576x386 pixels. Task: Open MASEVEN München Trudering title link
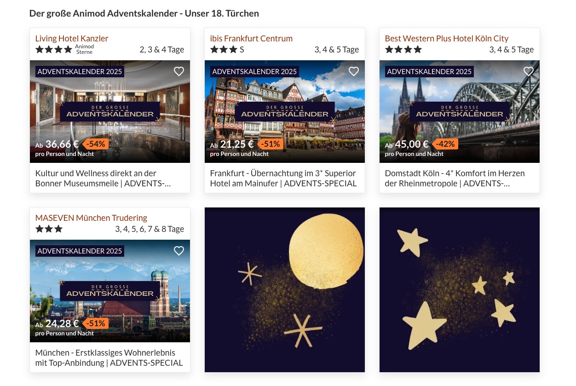pyautogui.click(x=91, y=218)
